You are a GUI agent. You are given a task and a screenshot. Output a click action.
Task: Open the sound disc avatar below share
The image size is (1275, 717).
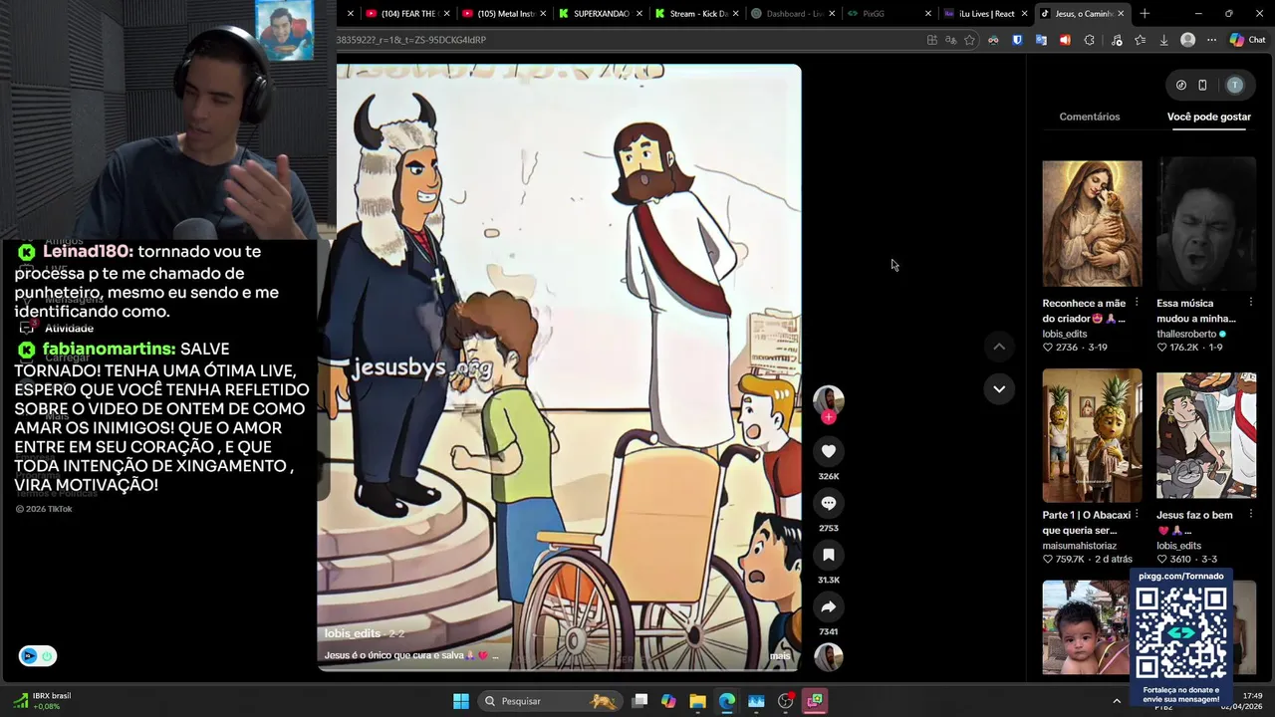828,657
